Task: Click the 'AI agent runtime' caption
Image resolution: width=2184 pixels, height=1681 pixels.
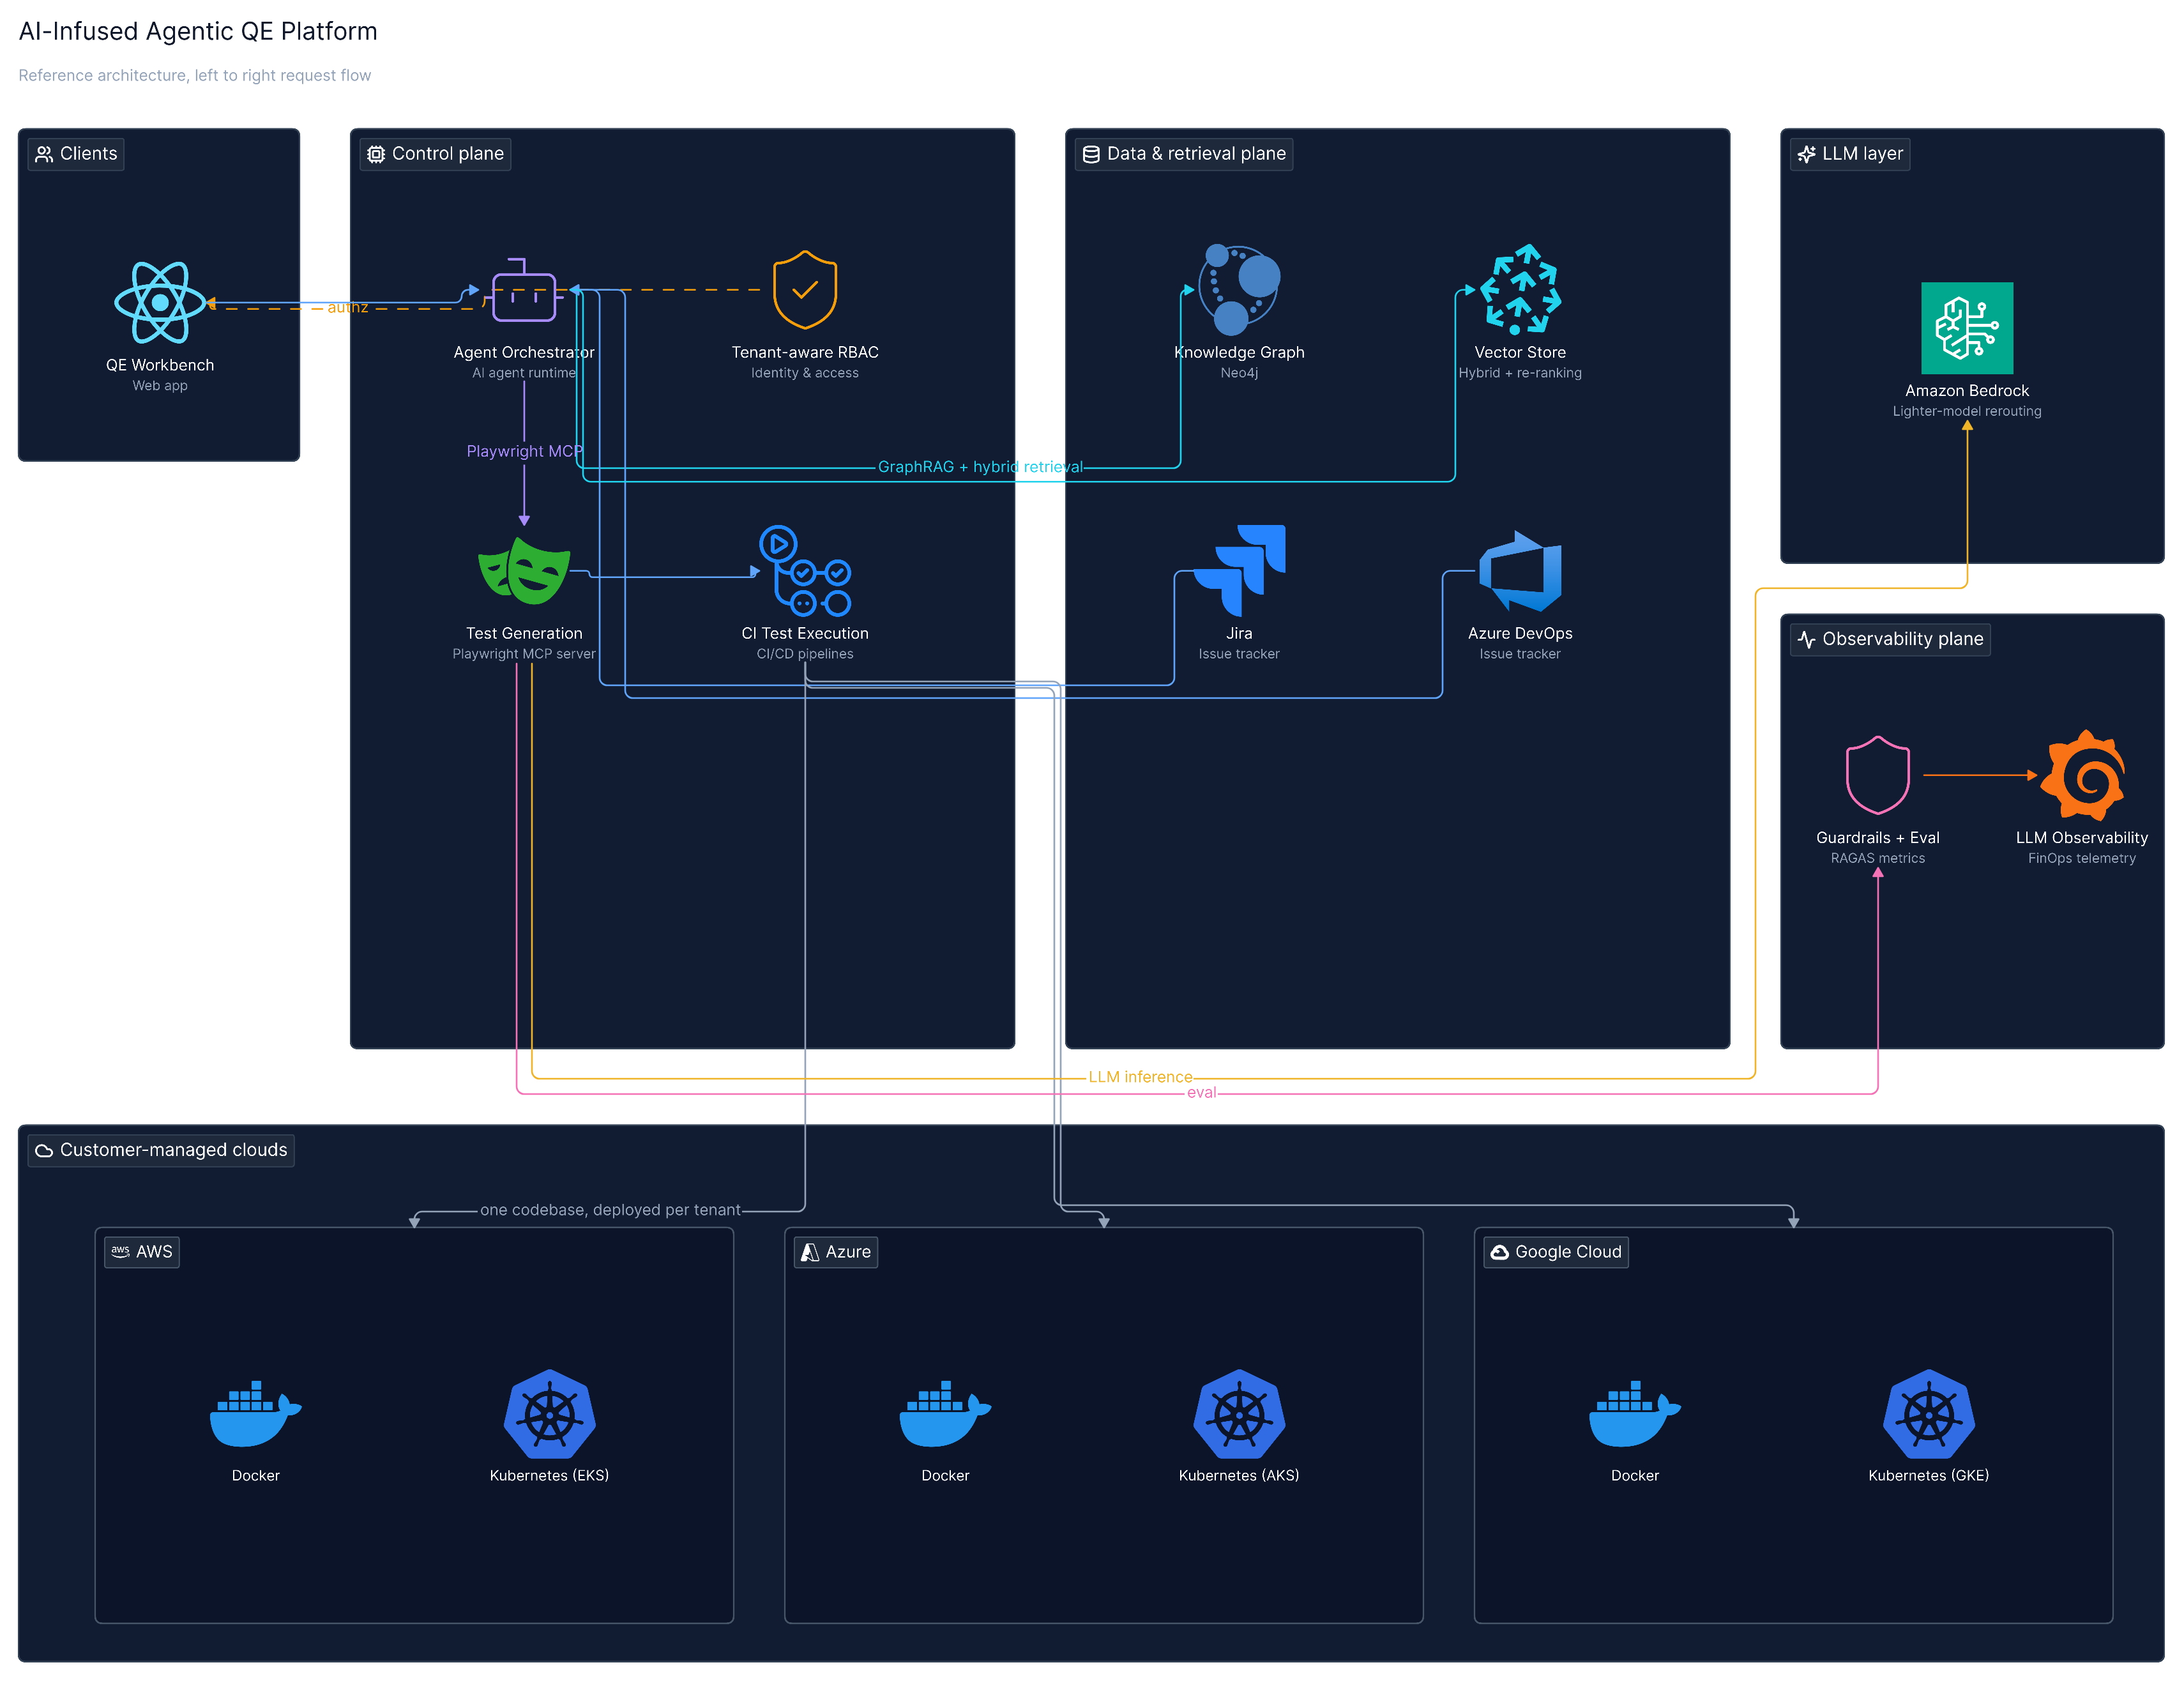Action: (524, 373)
